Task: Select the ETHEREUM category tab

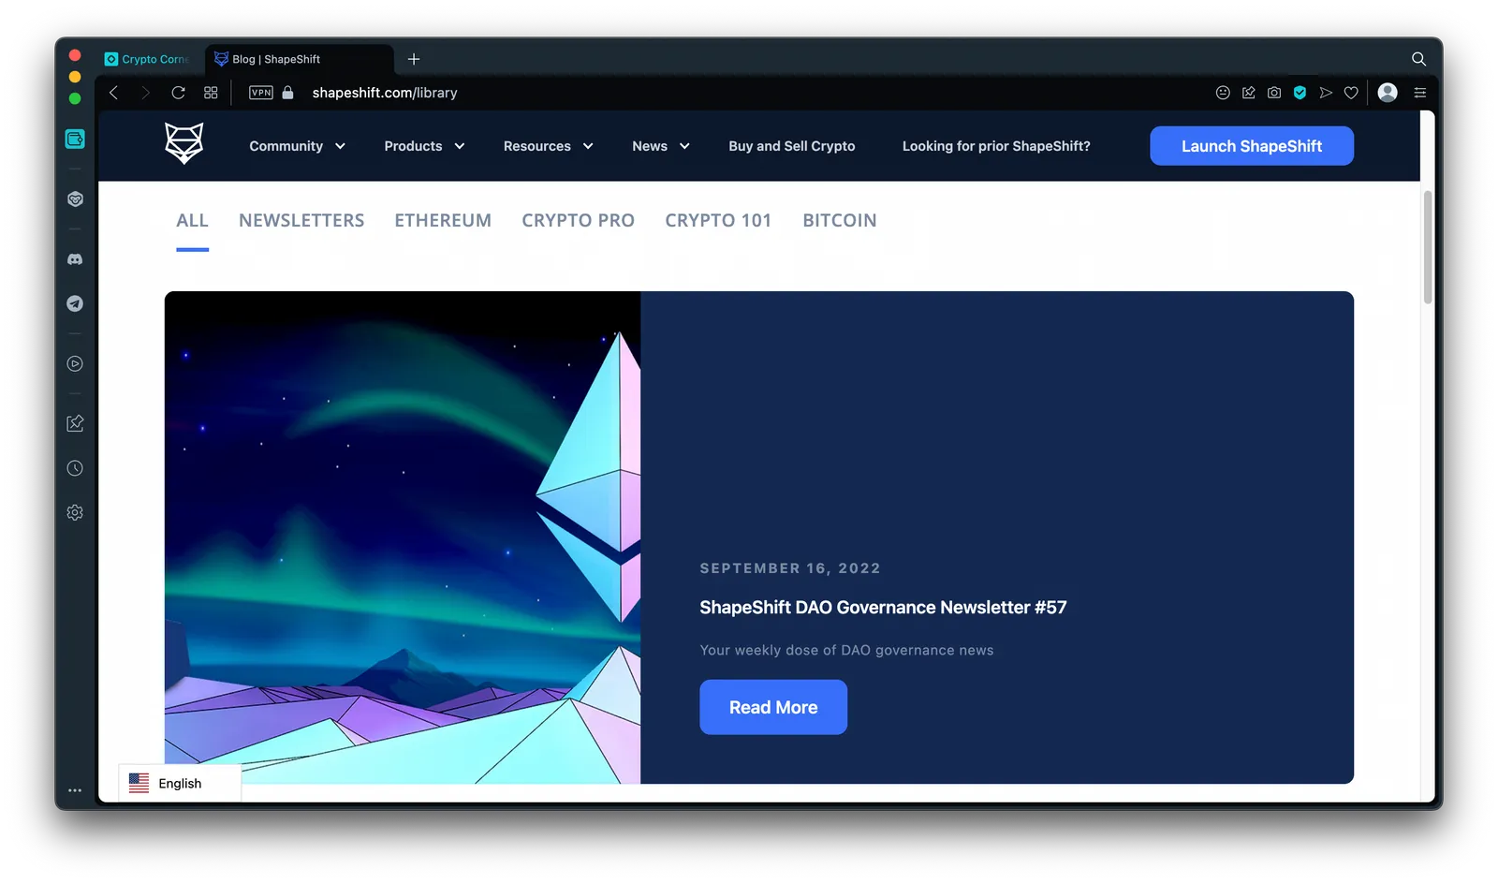Action: pyautogui.click(x=443, y=221)
